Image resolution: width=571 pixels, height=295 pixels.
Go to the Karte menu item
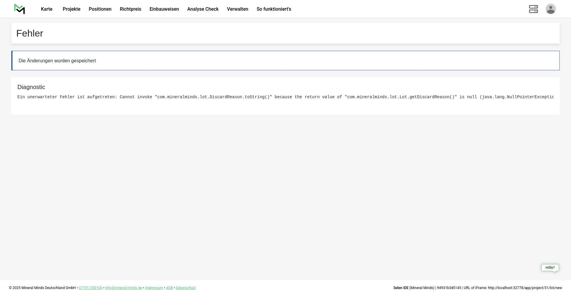coord(47,9)
